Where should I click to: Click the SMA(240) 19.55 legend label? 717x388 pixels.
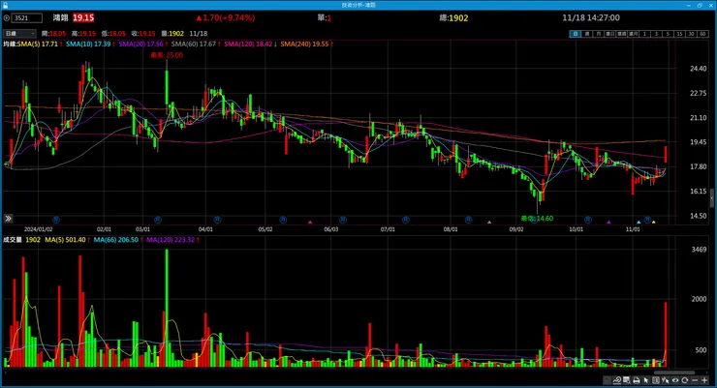pyautogui.click(x=304, y=45)
